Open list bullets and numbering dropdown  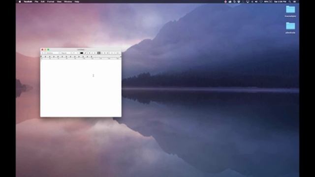(x=118, y=53)
